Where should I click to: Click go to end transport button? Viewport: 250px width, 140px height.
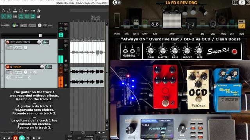[9, 138]
